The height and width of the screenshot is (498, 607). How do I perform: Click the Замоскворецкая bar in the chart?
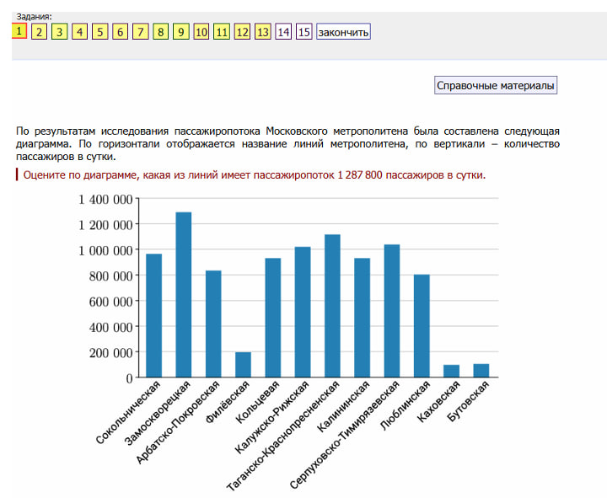click(183, 295)
